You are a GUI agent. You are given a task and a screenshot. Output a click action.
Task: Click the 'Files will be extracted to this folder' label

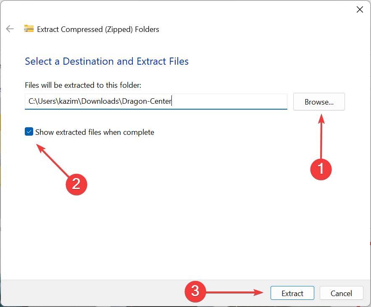click(83, 85)
